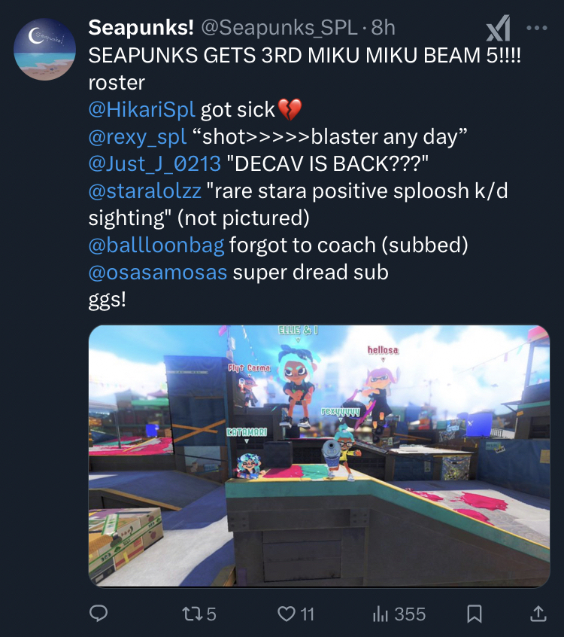Like the tweet using the heart icon
Screen dimensions: 564x637
pyautogui.click(x=296, y=614)
